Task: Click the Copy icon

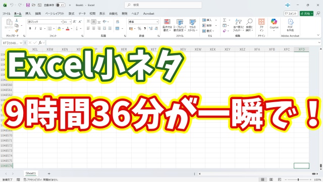Action: 17,26
